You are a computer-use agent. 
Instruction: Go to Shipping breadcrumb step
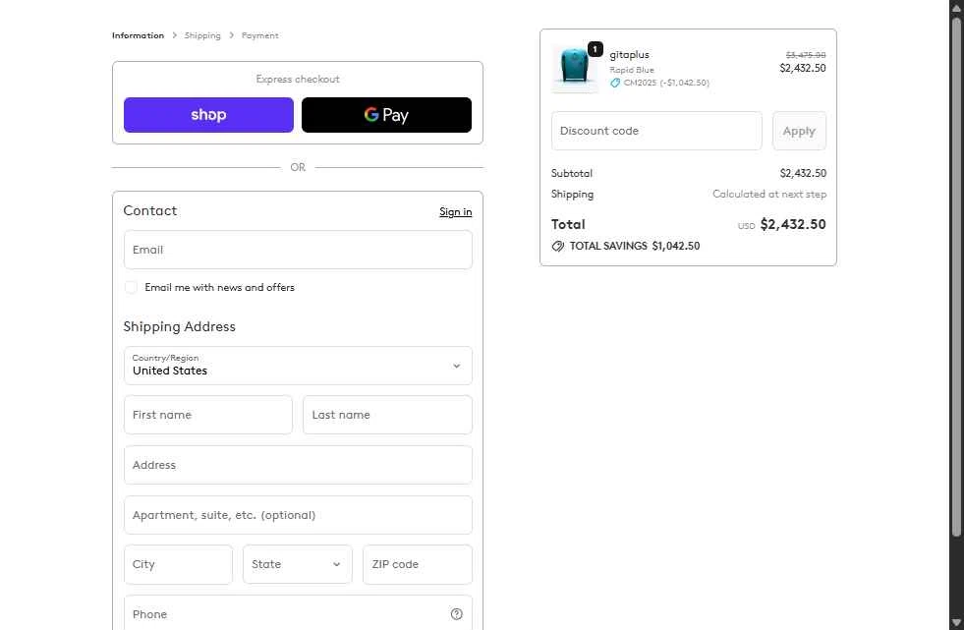click(x=202, y=35)
